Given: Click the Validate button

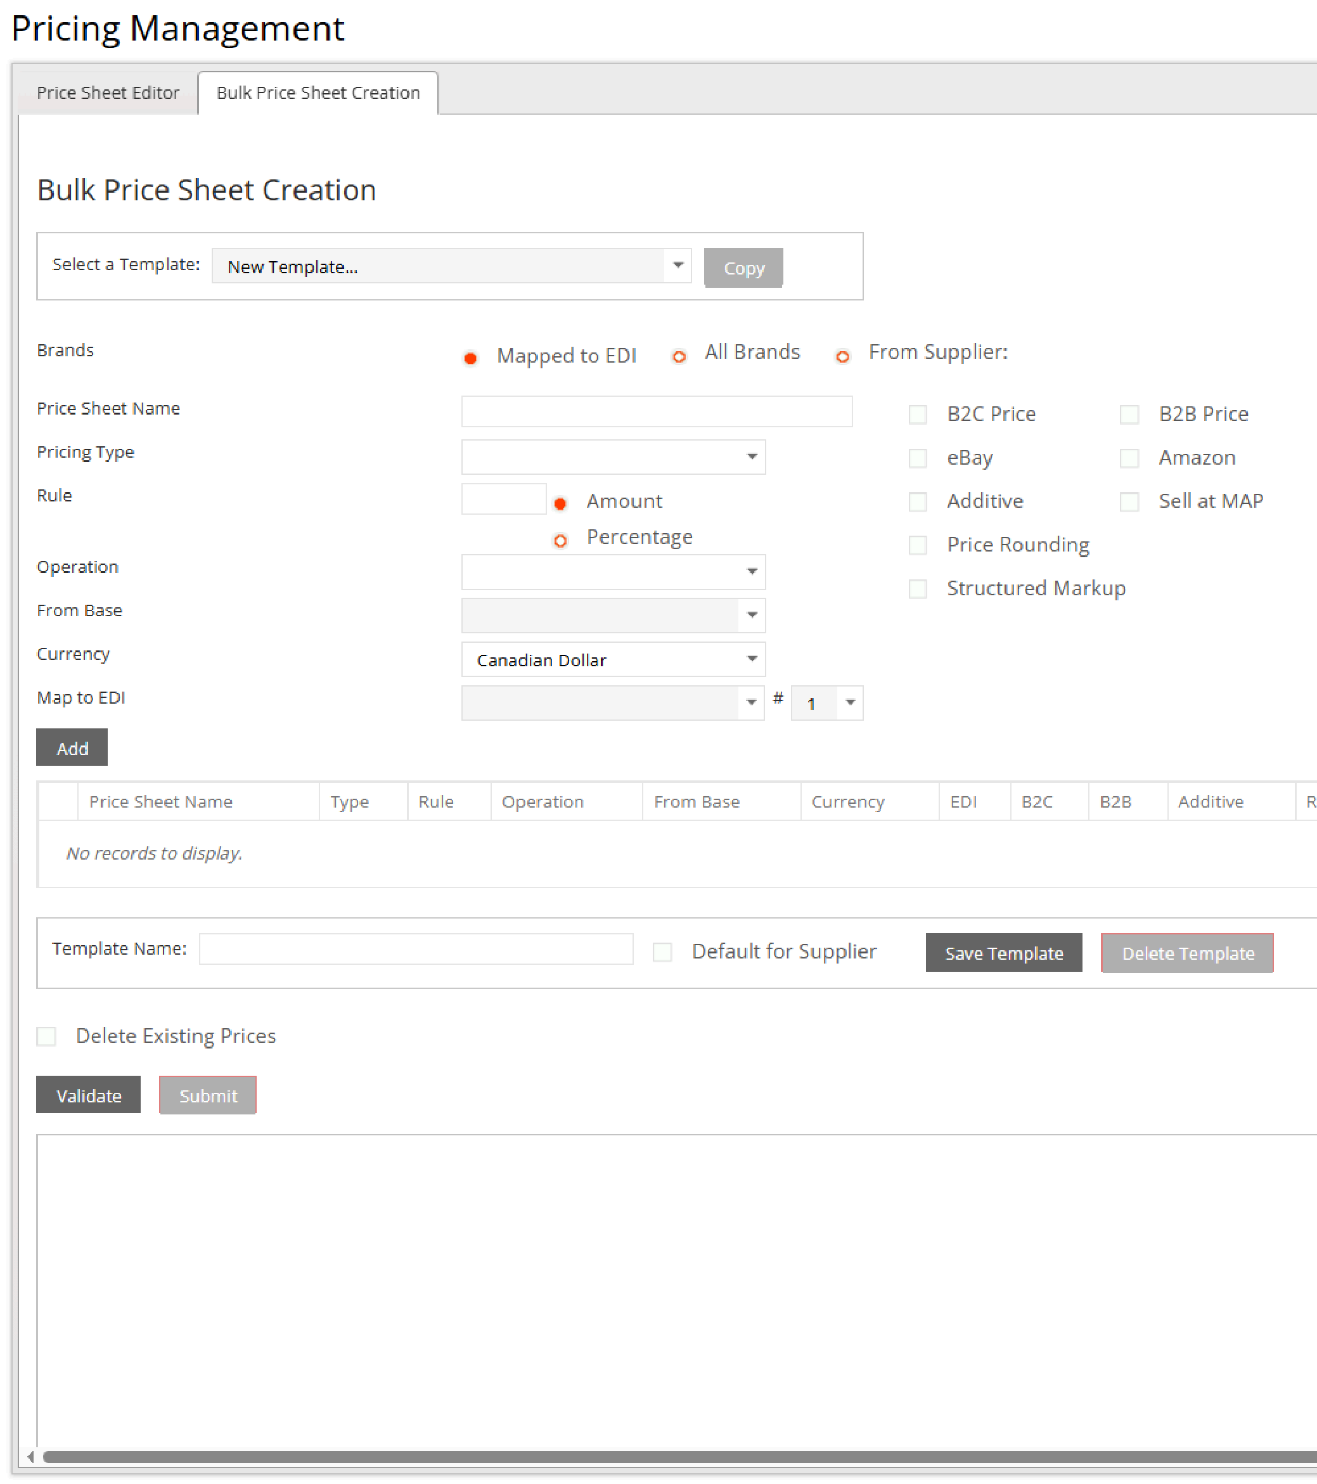Looking at the screenshot, I should click(x=89, y=1095).
